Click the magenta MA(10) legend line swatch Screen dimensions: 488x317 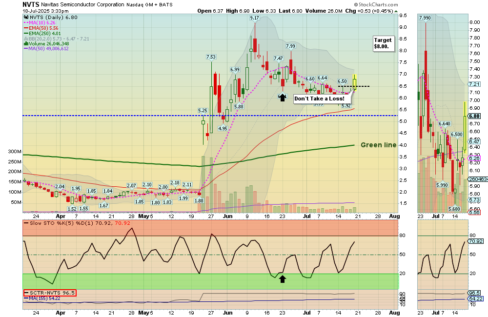26,23
